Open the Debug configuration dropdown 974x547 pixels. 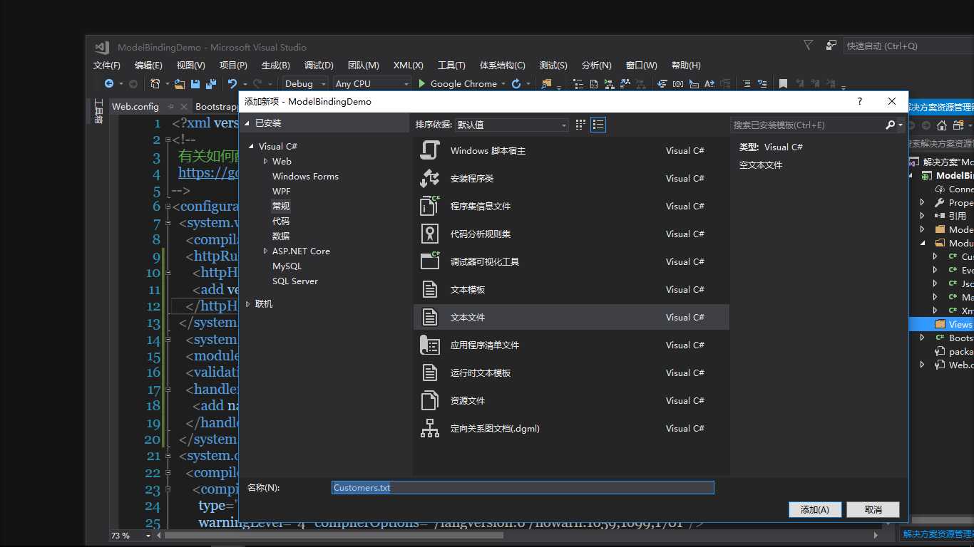[x=305, y=83]
